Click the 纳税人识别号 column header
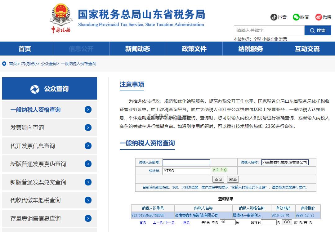 pos(153,208)
